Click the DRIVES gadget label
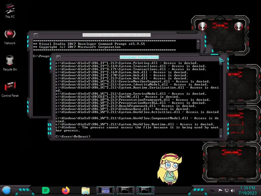The width and height of the screenshot is (261, 196). [231, 152]
